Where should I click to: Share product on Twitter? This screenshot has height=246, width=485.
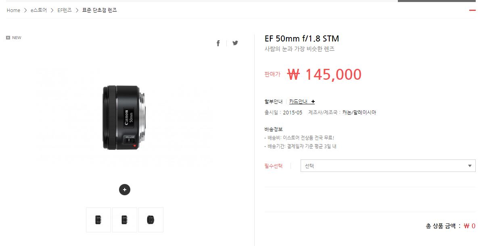pos(235,43)
